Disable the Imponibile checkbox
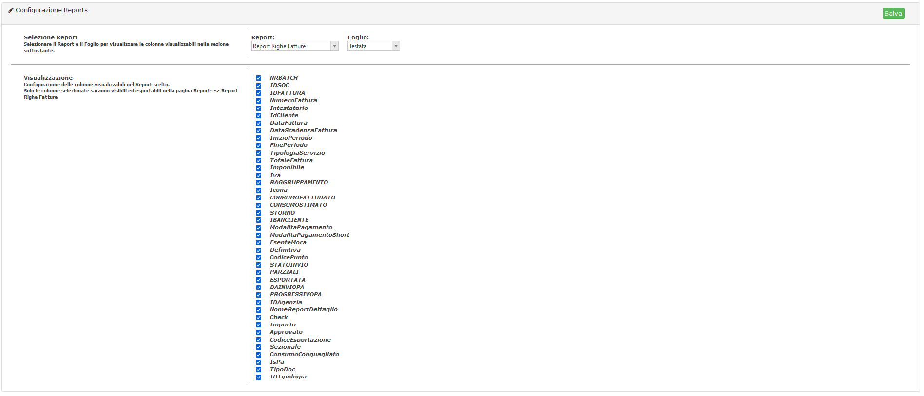Image resolution: width=924 pixels, height=396 pixels. coord(258,168)
